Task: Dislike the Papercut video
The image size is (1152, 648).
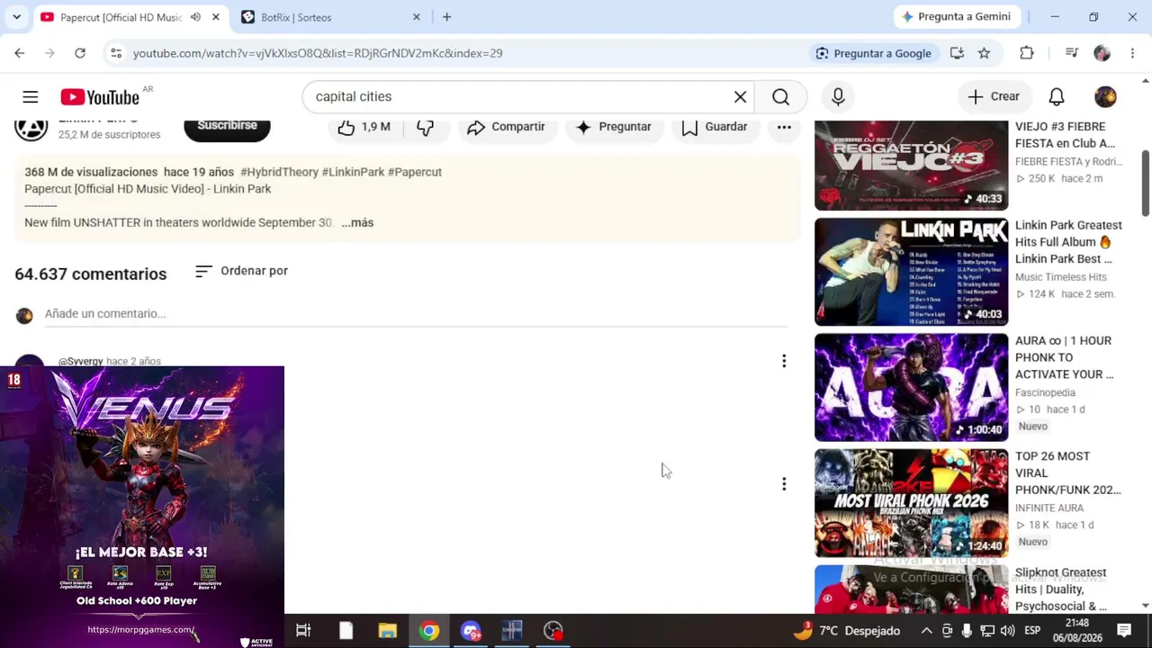Action: 425,127
